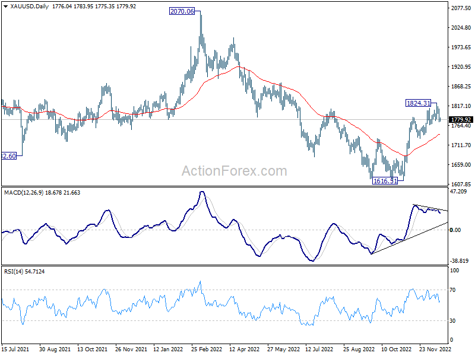475x356 pixels.
Task: Select the 10 Oct 2022 date label
Action: (x=396, y=349)
